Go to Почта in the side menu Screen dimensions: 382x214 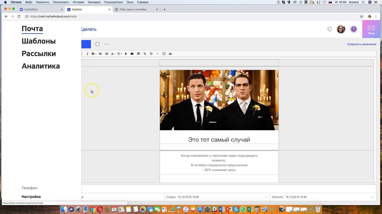32,29
